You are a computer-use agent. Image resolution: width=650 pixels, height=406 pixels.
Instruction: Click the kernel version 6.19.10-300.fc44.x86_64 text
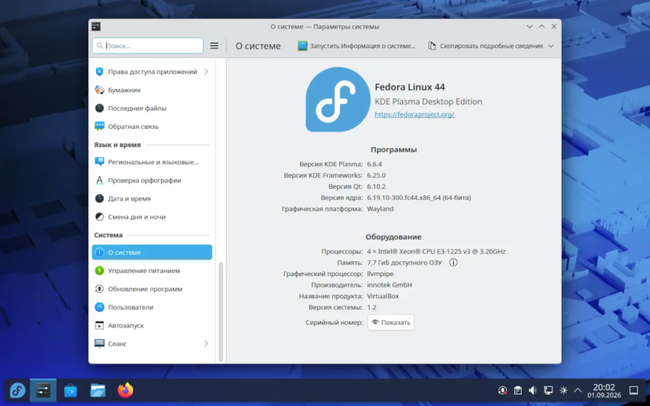pyautogui.click(x=419, y=198)
